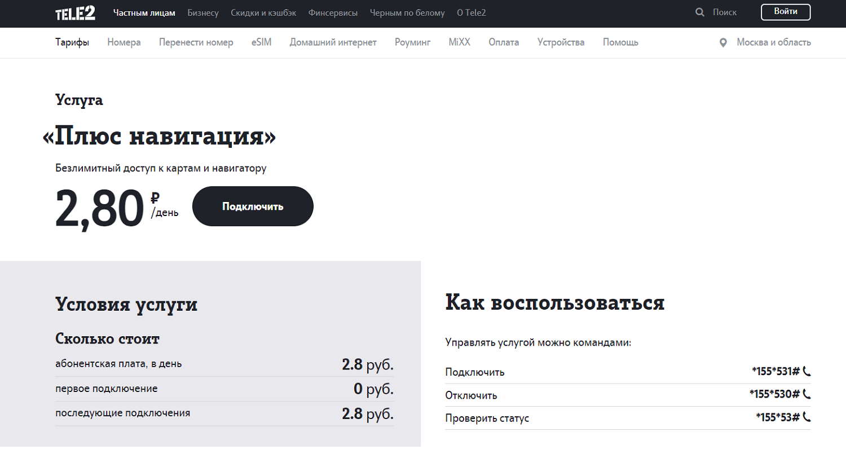
Task: Open the Бизнесу section
Action: pos(203,12)
